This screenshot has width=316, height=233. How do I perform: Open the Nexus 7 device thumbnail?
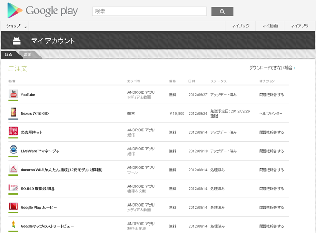(14, 113)
